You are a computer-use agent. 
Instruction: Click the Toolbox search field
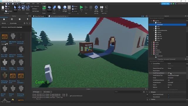tap(16, 23)
